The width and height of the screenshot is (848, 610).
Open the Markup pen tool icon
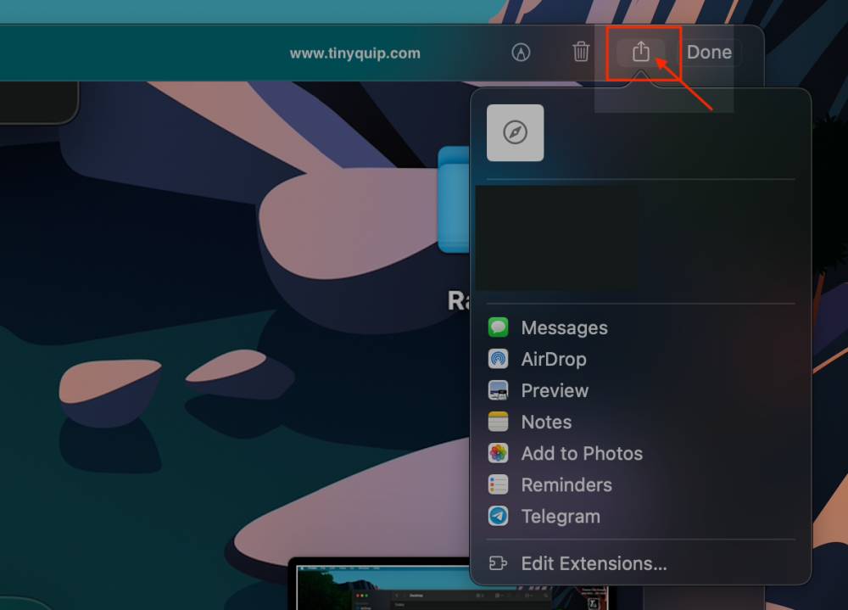pos(521,53)
